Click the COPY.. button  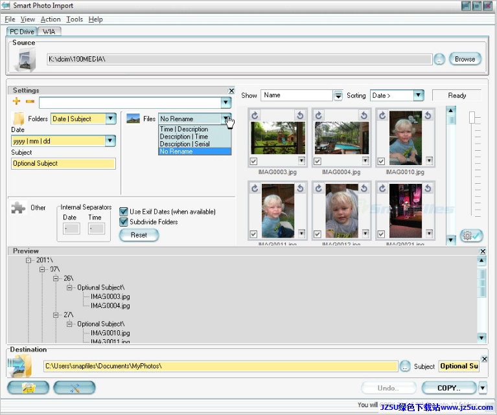pyautogui.click(x=449, y=388)
